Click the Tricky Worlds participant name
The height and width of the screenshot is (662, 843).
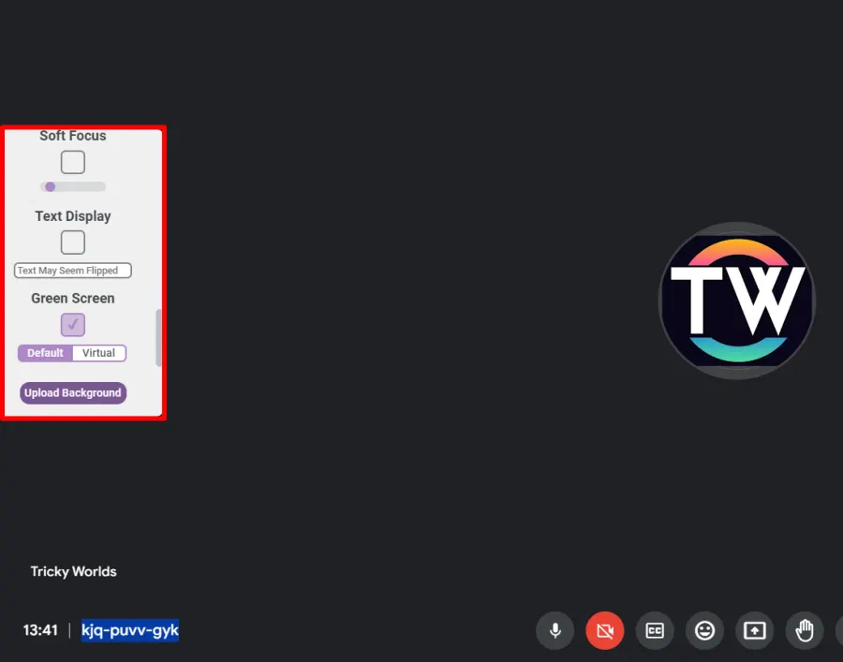[x=73, y=571]
